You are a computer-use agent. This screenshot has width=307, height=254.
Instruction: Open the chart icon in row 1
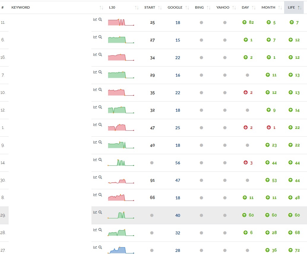point(95,124)
